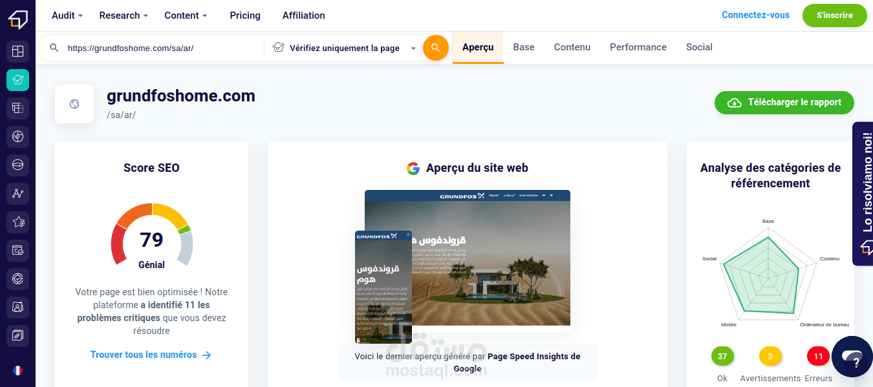Open the Social tab
The height and width of the screenshot is (387, 873).
click(x=699, y=47)
